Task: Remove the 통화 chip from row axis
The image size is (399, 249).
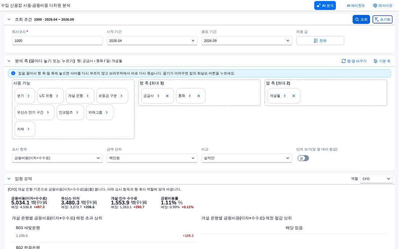Action: [x=199, y=96]
